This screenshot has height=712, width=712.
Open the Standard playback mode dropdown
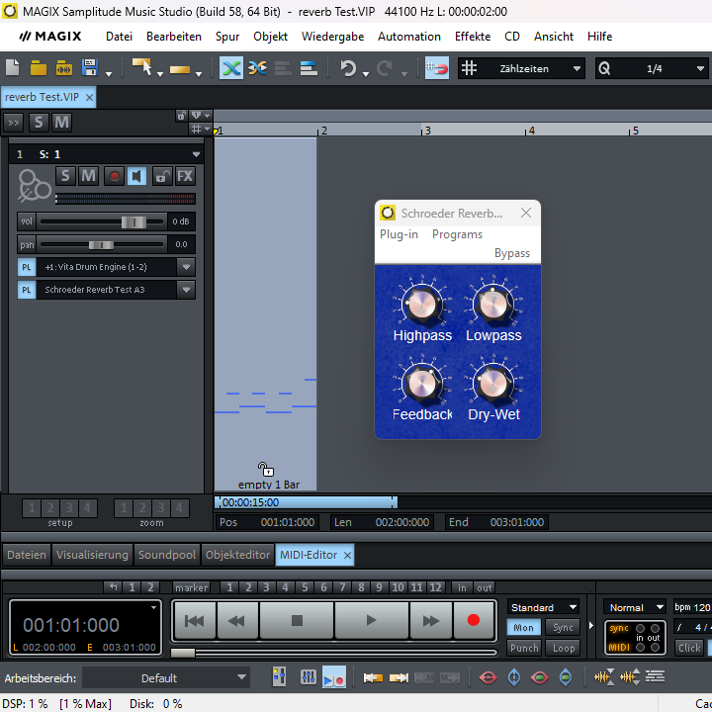(x=543, y=607)
